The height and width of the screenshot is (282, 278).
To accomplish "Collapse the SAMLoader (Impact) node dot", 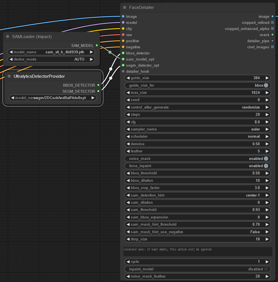I will coord(8,36).
